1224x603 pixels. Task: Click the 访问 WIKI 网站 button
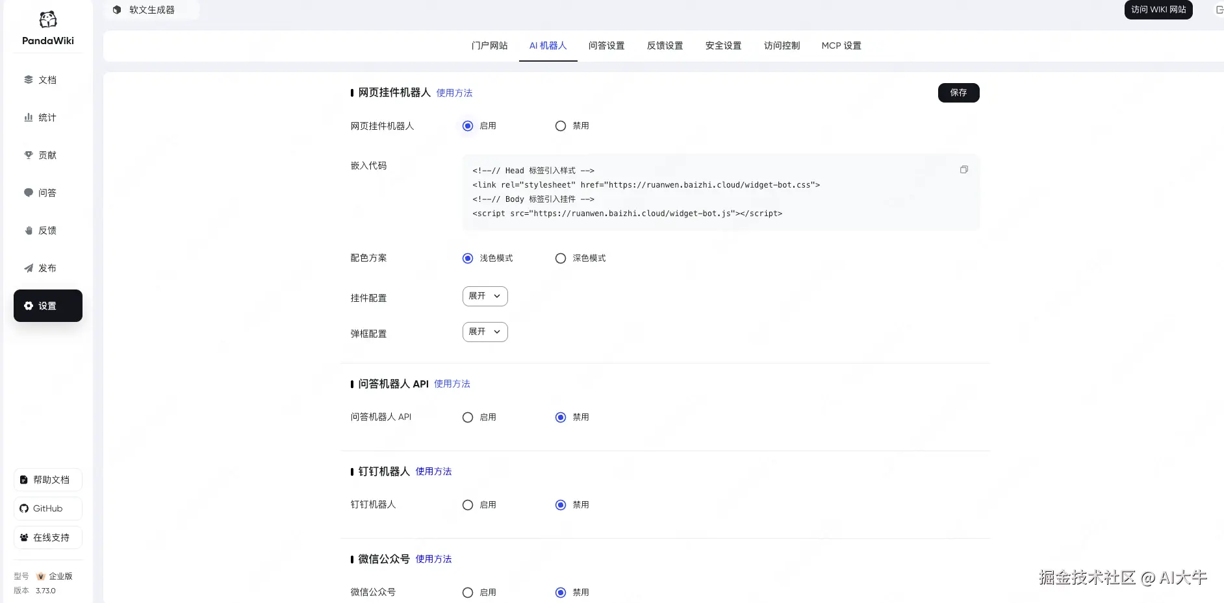tap(1158, 10)
